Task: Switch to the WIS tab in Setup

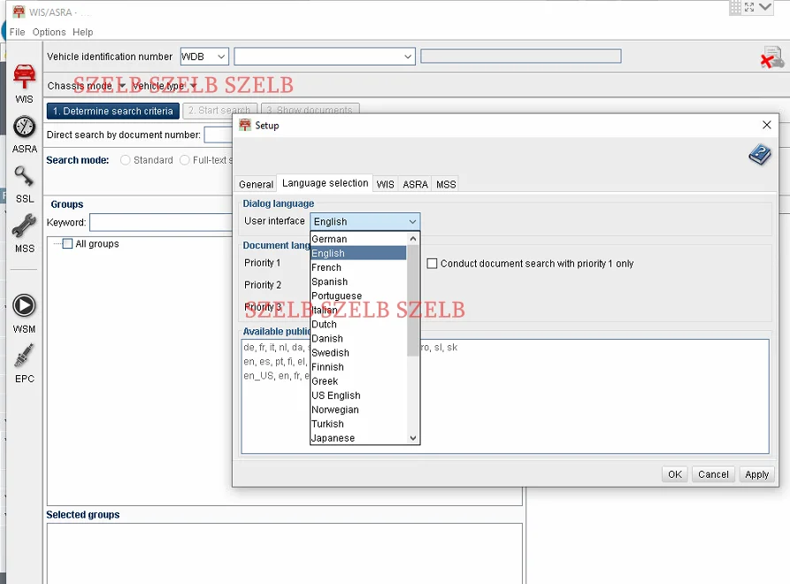Action: 386,184
